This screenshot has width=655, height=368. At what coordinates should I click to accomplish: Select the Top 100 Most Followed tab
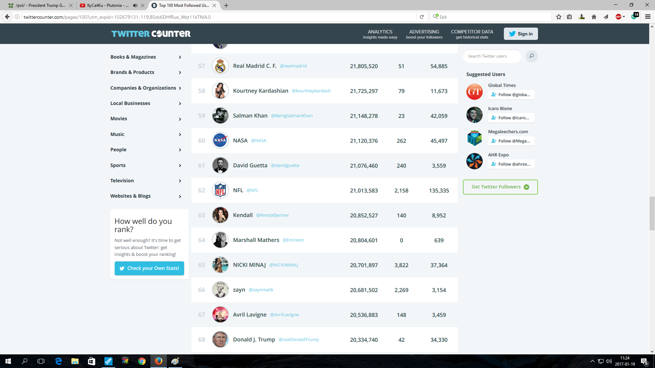pyautogui.click(x=184, y=5)
